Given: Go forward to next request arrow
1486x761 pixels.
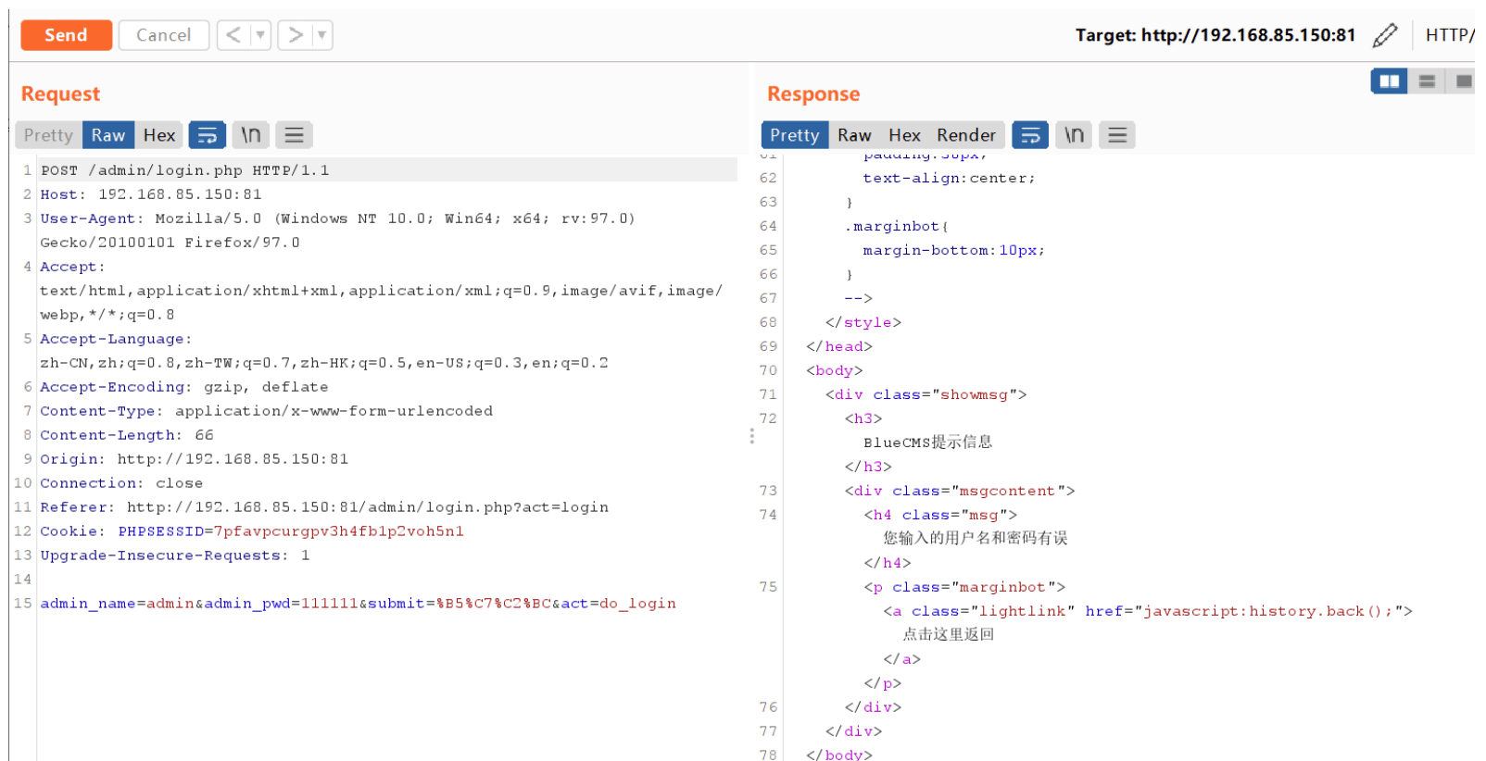Looking at the screenshot, I should [x=296, y=35].
